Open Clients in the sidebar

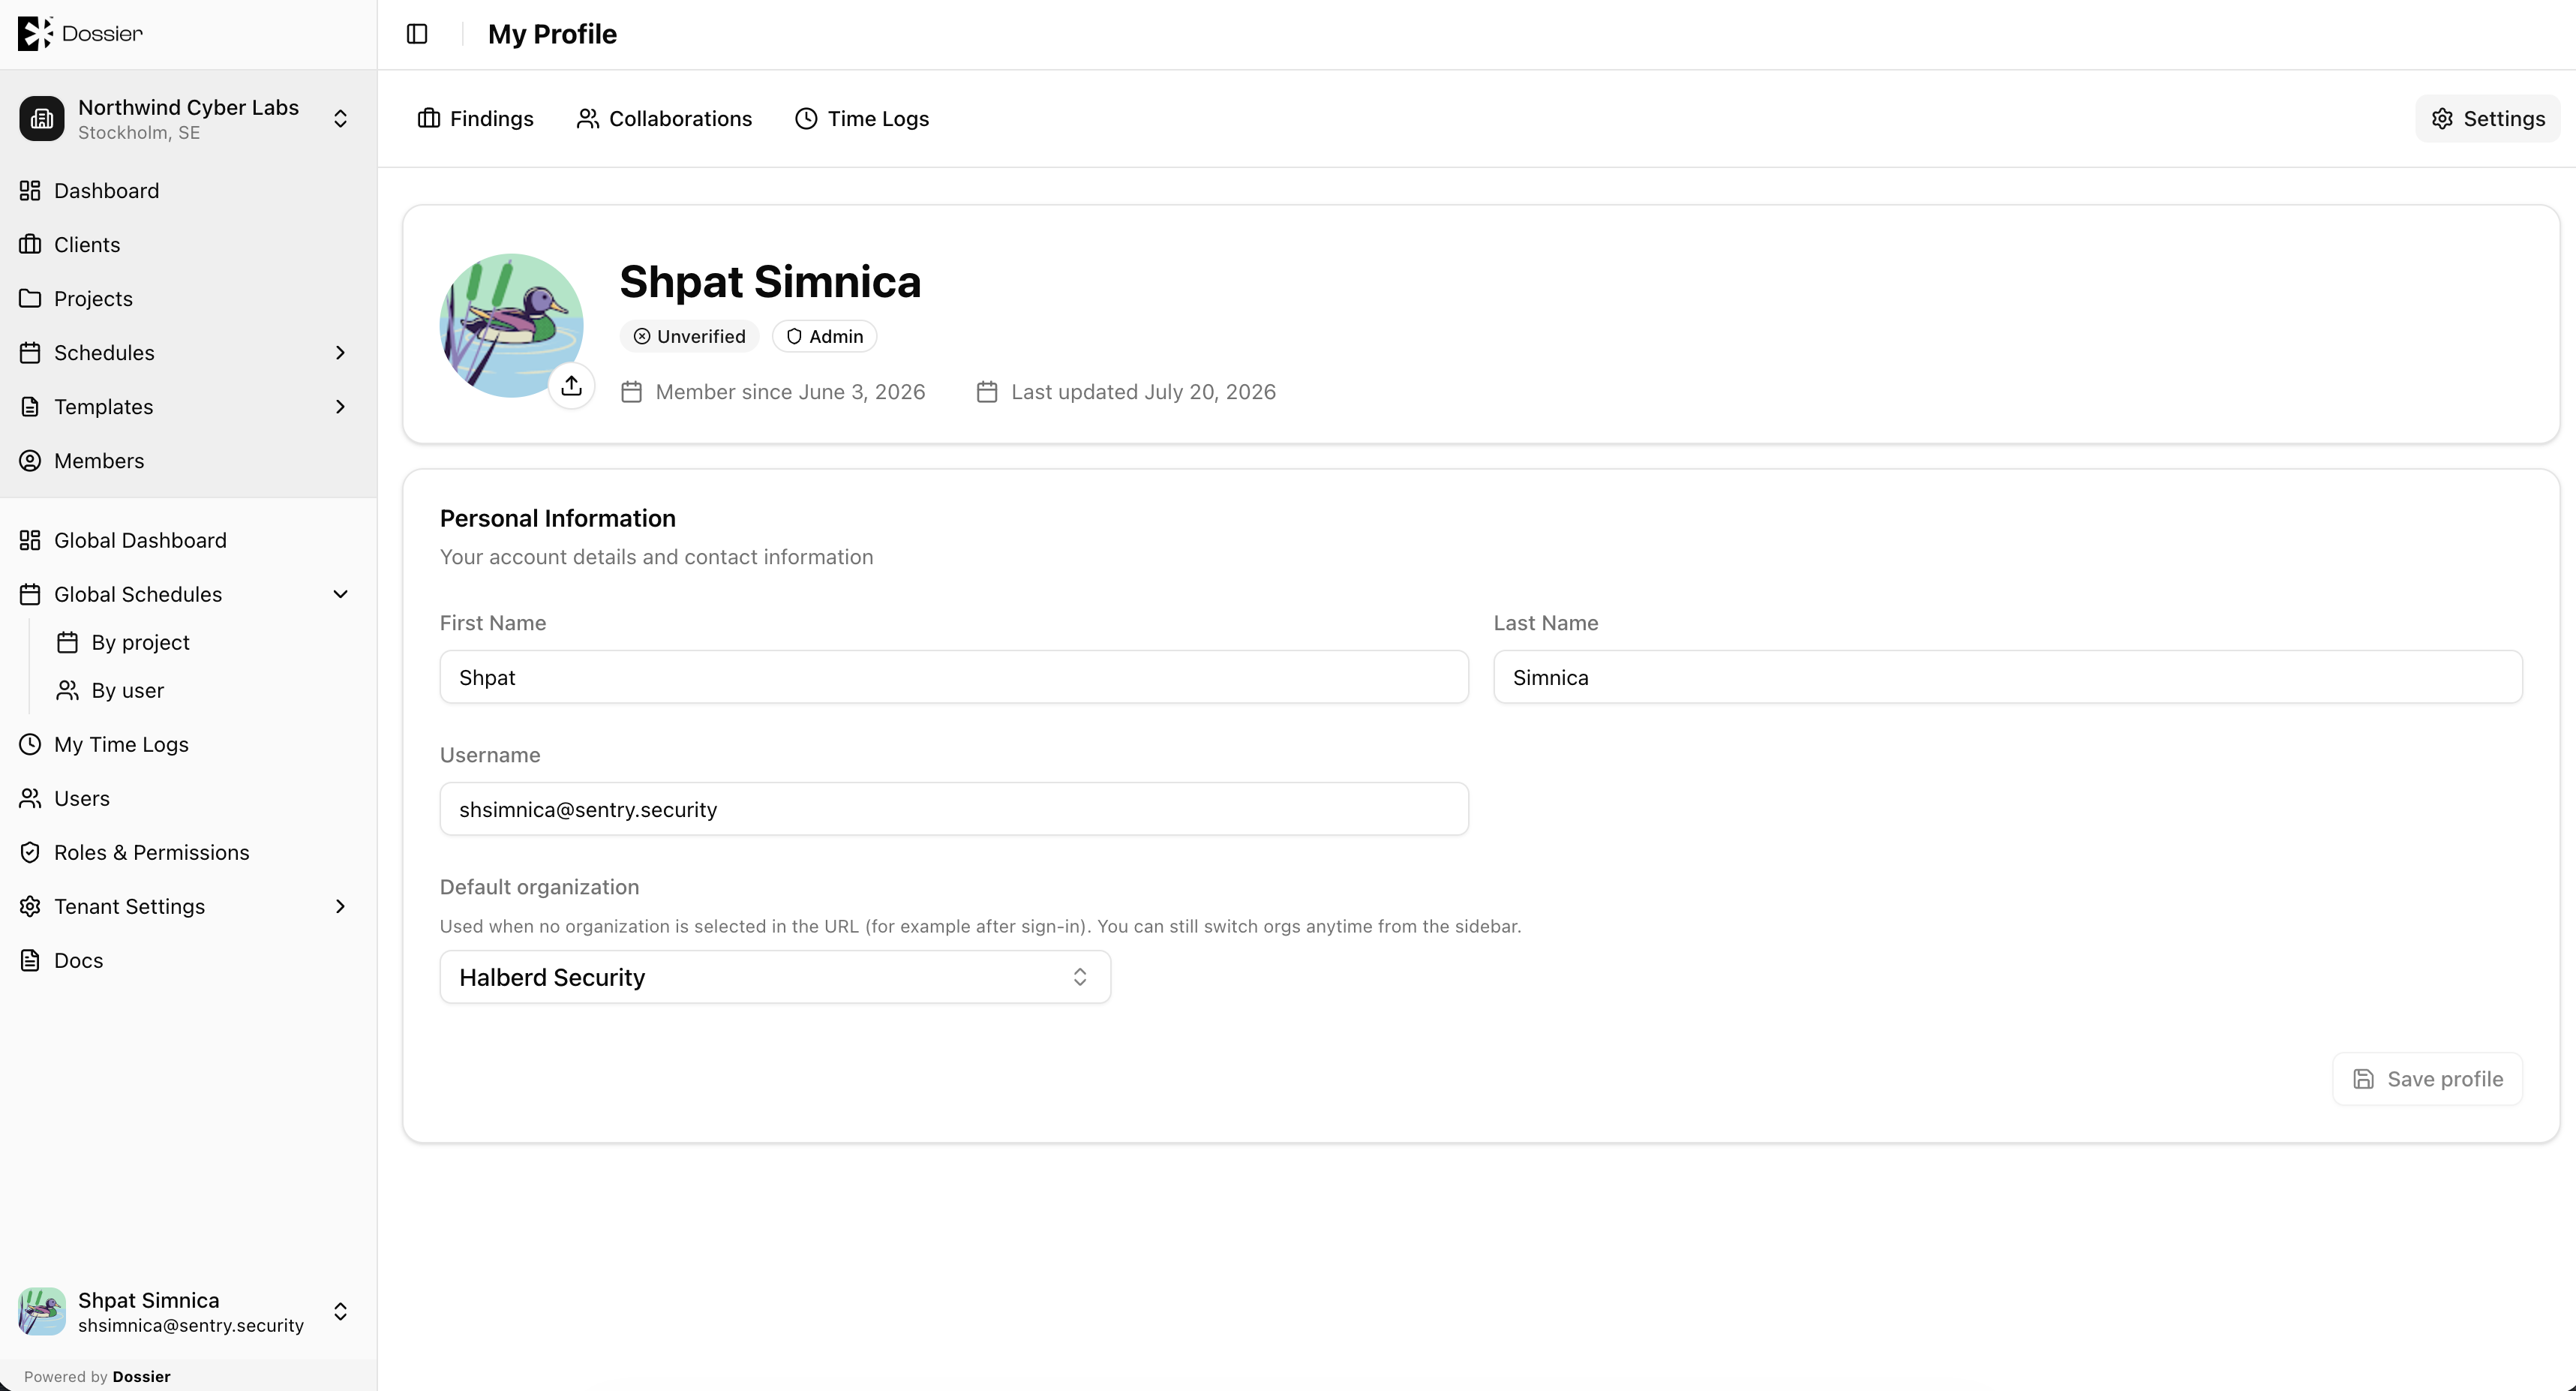[188, 244]
